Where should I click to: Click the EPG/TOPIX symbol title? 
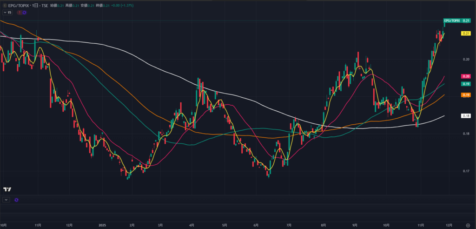(19, 5)
